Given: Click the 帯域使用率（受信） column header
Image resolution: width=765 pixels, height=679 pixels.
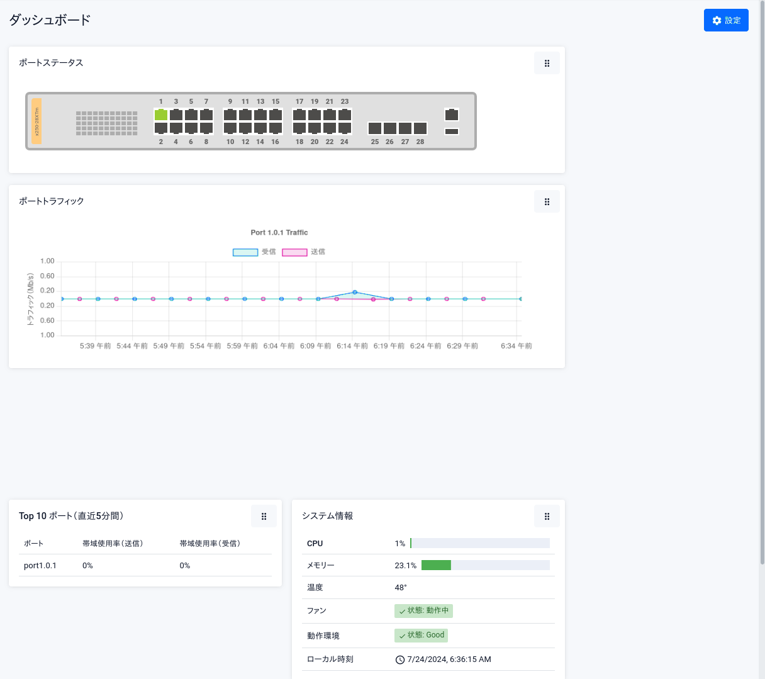Looking at the screenshot, I should 210,543.
